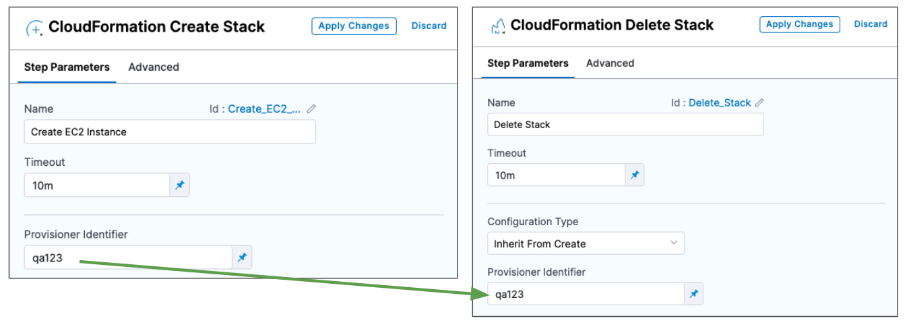The width and height of the screenshot is (909, 333).
Task: Open the Configuration Type dropdown
Action: pyautogui.click(x=585, y=243)
